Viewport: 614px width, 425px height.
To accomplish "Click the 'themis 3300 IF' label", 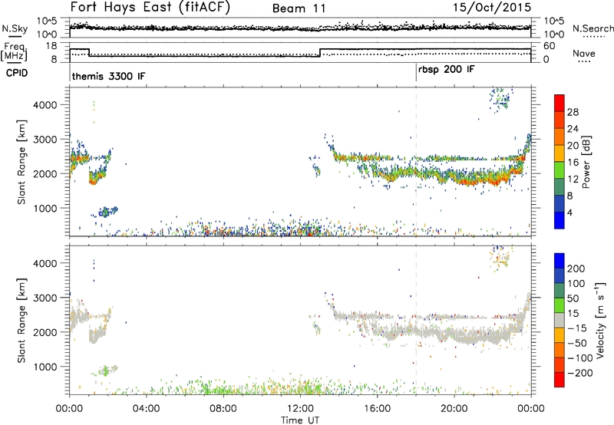I will 108,76.
